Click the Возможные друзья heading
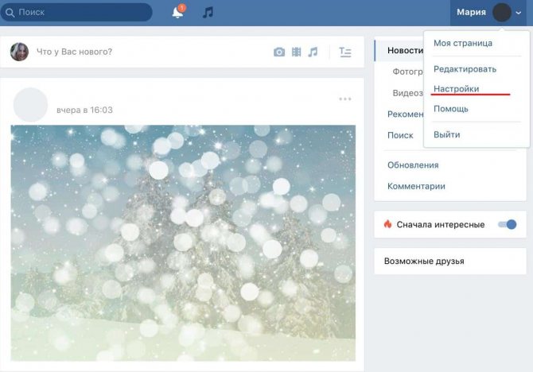This screenshot has width=533, height=372. coord(424,261)
